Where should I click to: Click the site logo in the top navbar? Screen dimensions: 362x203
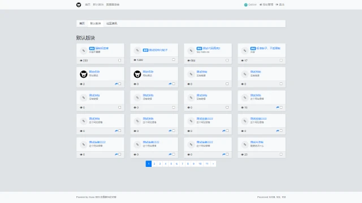point(79,5)
